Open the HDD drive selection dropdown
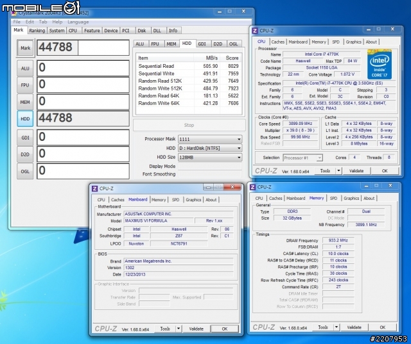This screenshot has height=344, width=411. pos(210,148)
